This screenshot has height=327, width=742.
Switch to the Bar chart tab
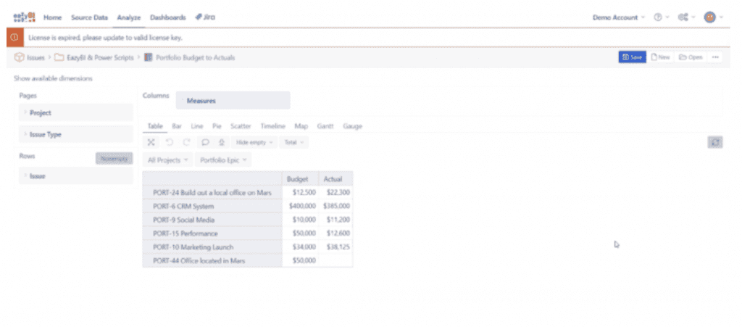click(177, 126)
